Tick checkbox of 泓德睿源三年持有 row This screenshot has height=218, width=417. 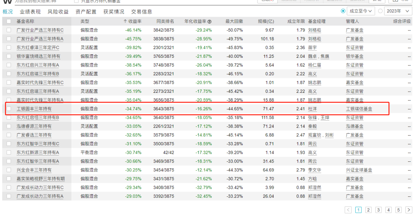(x=9, y=126)
